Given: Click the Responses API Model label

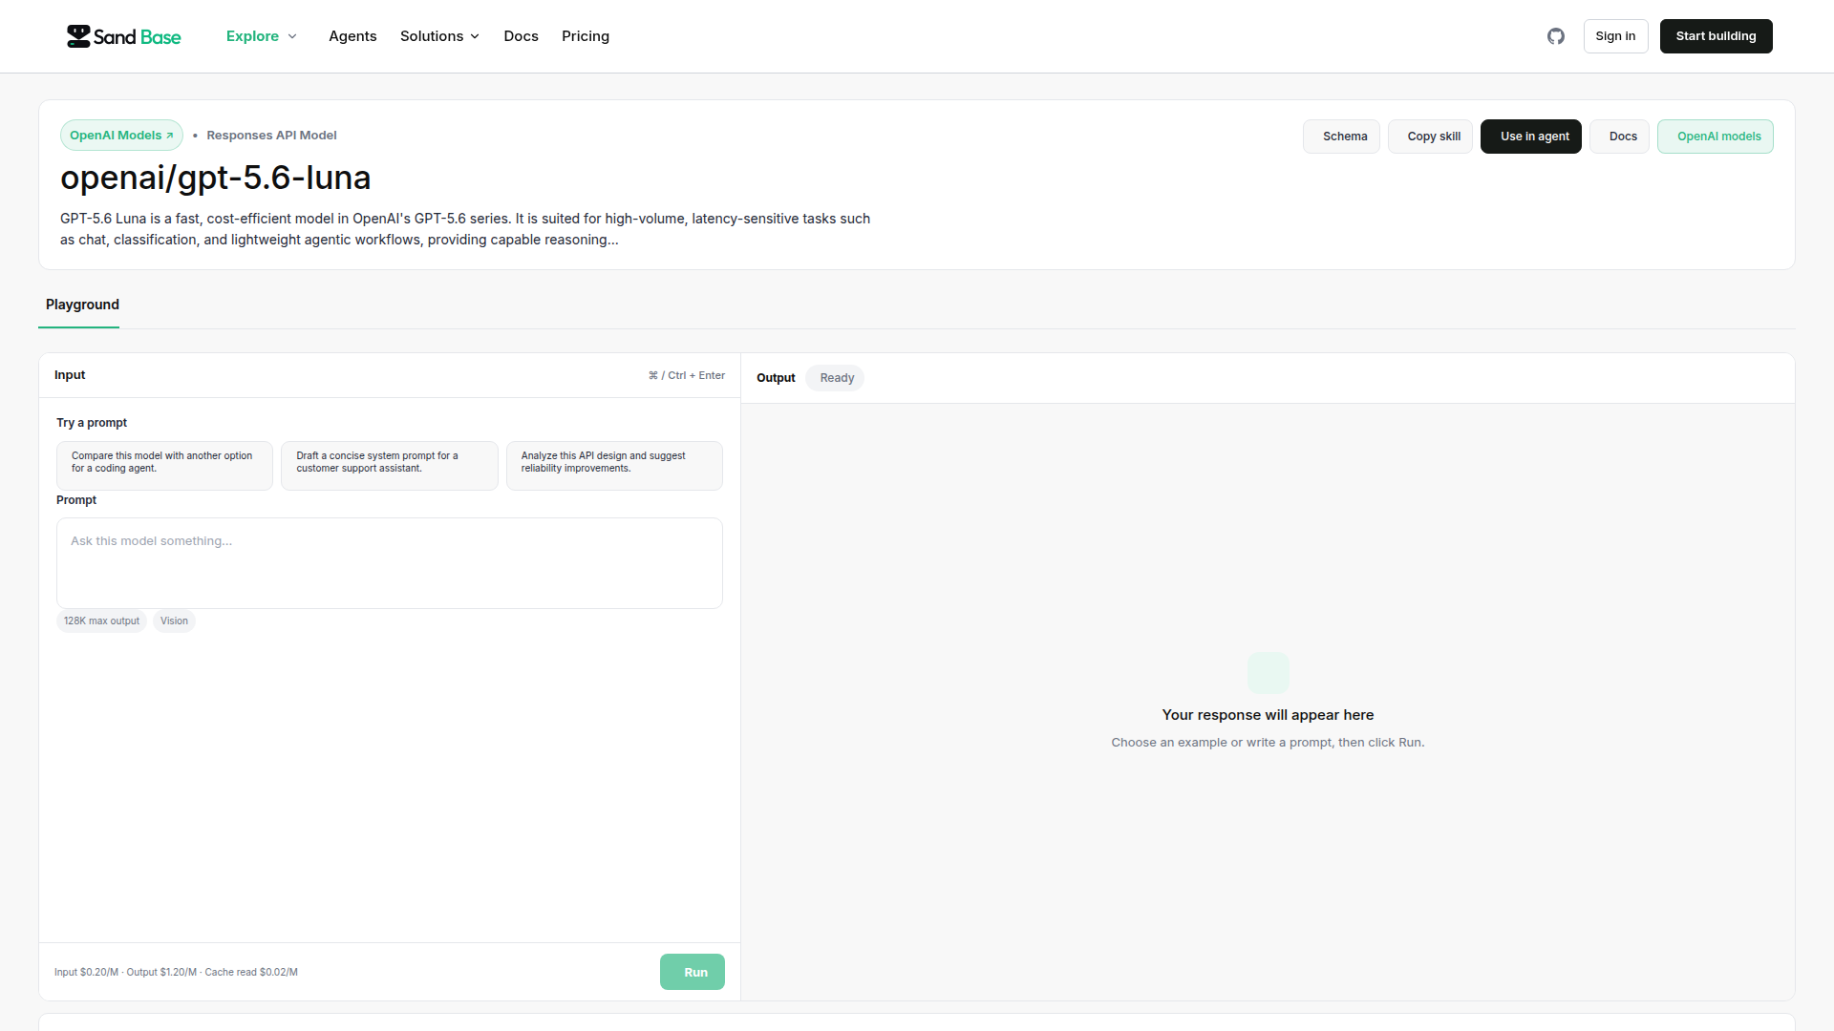Looking at the screenshot, I should 271,136.
